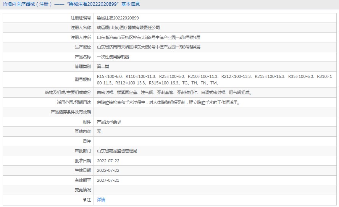339x207 pixels.
Task: Click the 其他内容 label
Action: click(x=83, y=131)
